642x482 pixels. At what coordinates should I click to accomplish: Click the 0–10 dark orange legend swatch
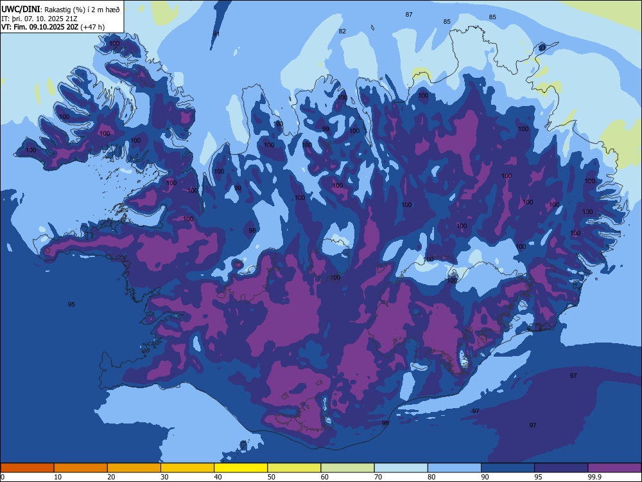(27, 468)
